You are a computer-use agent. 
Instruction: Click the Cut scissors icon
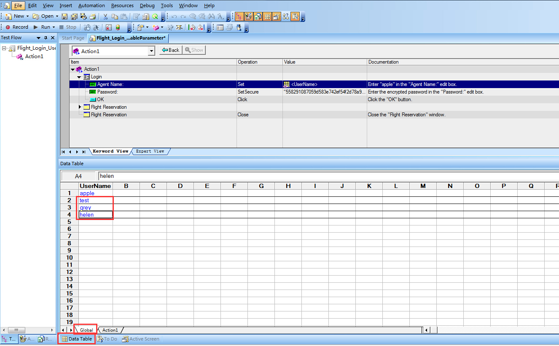pos(105,16)
